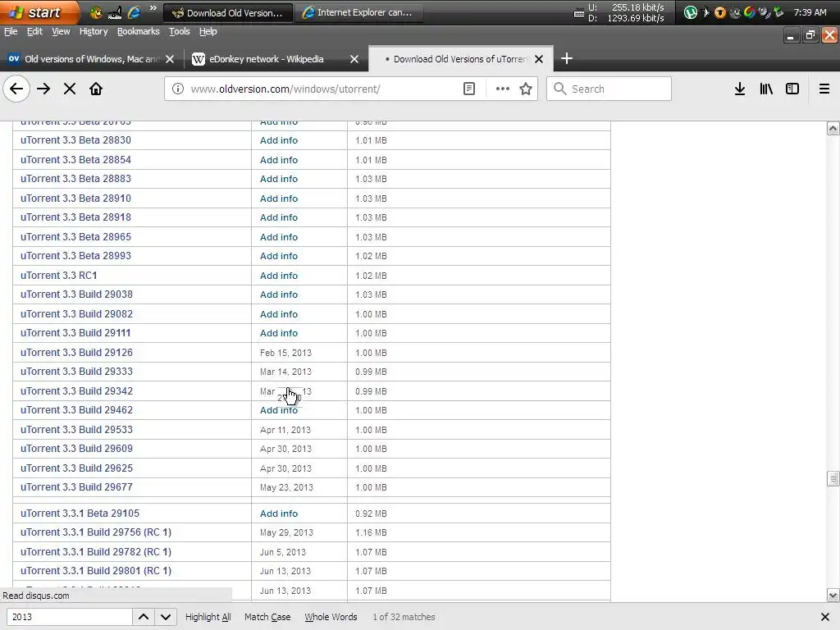Open uTorrent 3.3.1 Beta 29105 link

80,514
